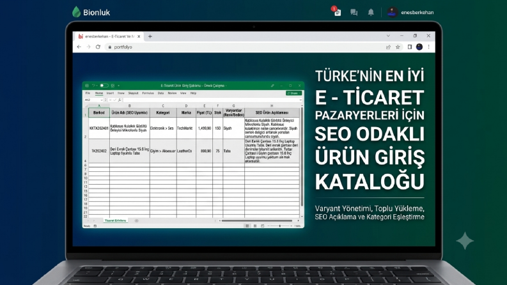The height and width of the screenshot is (285, 507).
Task: Click the Bionluk leaf logo
Action: 76,12
